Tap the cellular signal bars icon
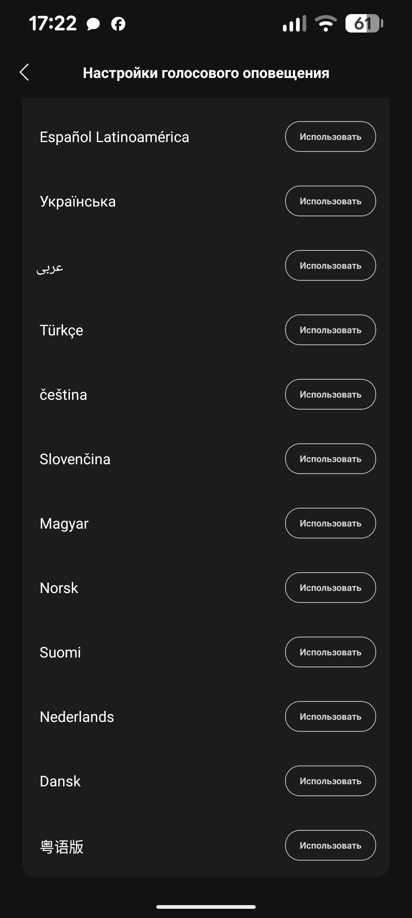The height and width of the screenshot is (918, 412). point(294,24)
